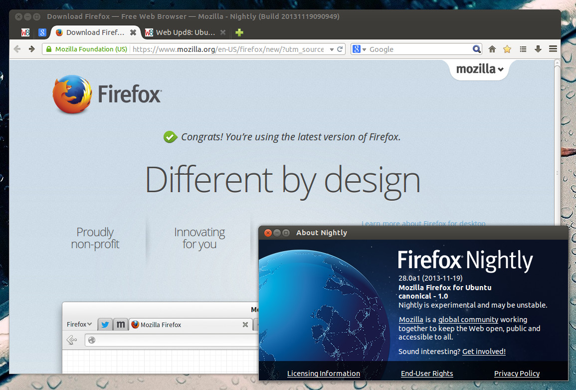Click the Firefox Nightly title in dialog

click(465, 261)
